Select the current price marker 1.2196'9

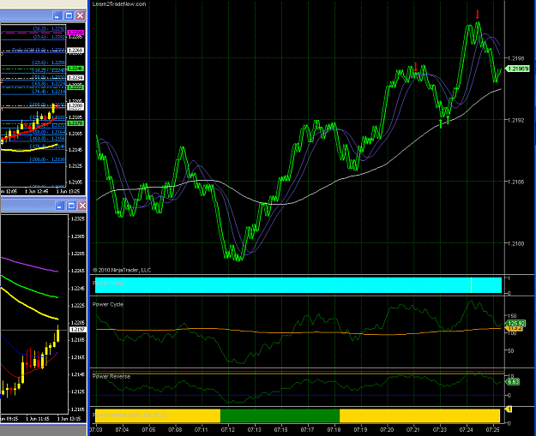[x=517, y=69]
